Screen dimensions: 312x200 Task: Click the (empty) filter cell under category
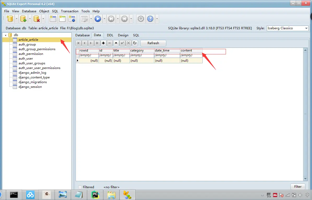click(142, 55)
